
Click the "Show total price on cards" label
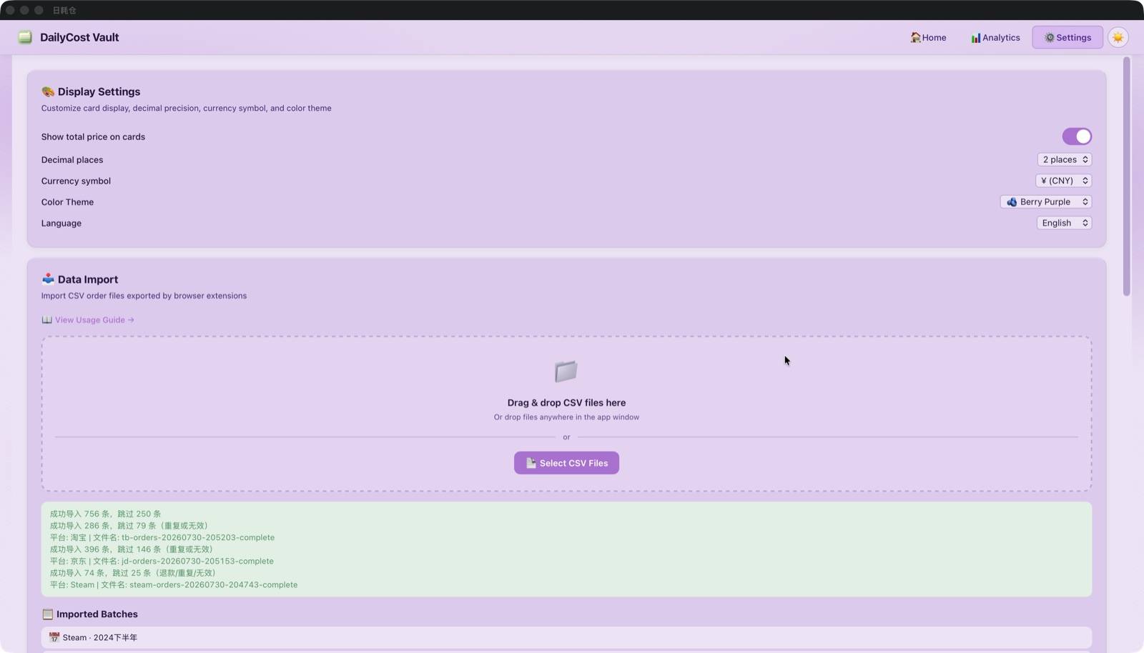pos(93,136)
